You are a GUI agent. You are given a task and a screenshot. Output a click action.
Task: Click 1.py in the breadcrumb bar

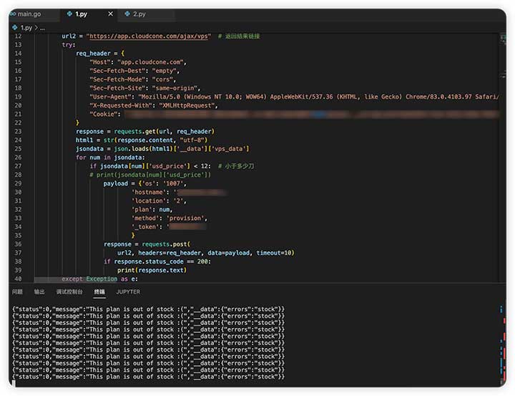(26, 28)
